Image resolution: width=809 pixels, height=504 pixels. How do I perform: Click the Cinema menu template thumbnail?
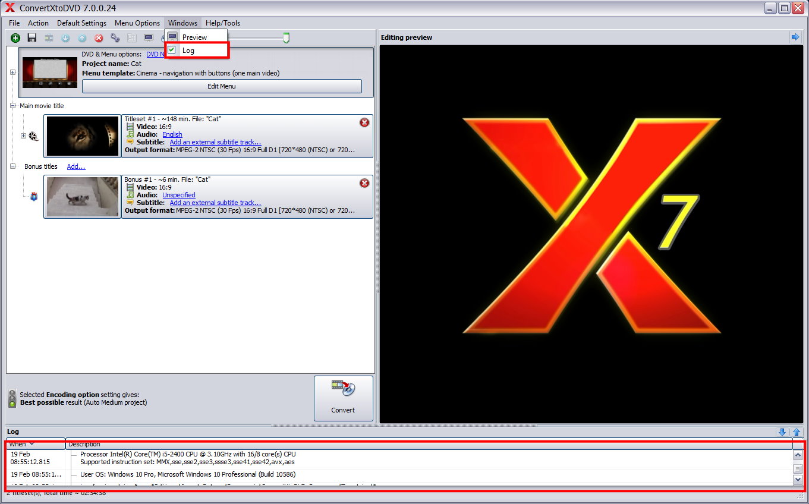click(50, 73)
